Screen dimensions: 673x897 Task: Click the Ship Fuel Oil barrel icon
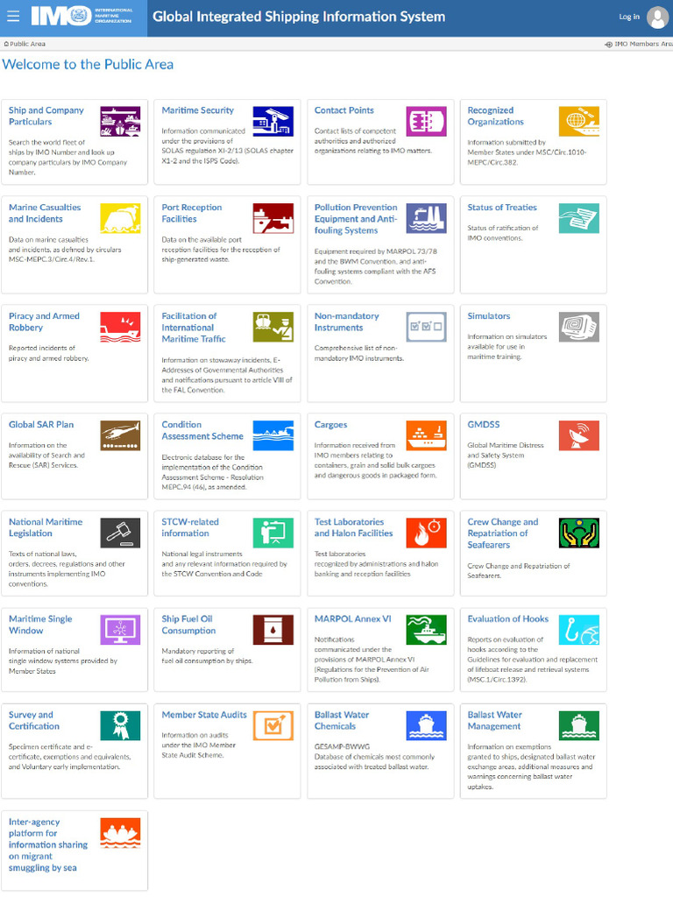(273, 630)
